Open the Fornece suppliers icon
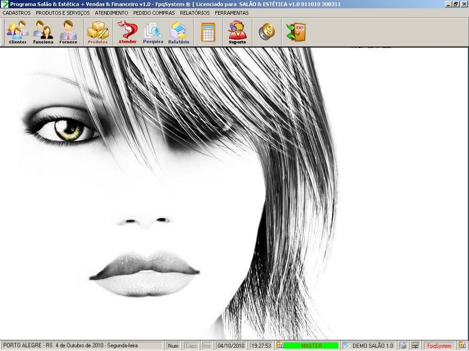Viewport: 469px width, 351px height. 68,32
